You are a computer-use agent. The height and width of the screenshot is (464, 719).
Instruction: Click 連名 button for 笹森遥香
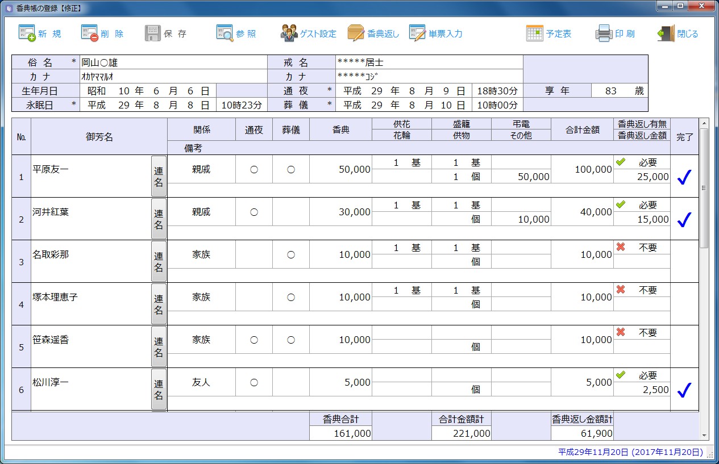(159, 346)
